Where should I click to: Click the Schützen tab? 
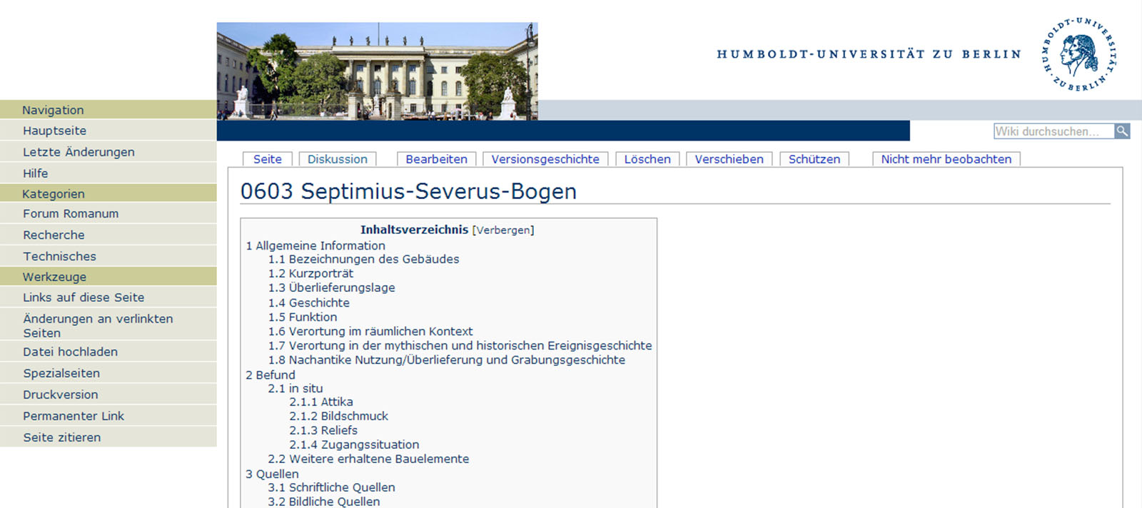pos(814,159)
